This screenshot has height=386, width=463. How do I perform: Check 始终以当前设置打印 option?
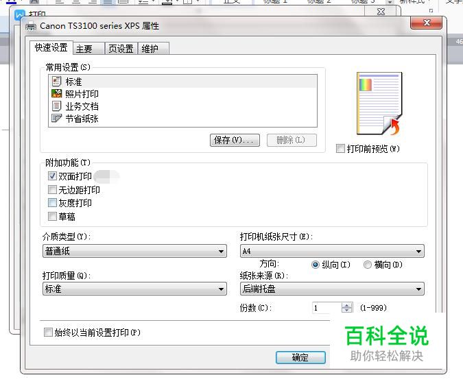tap(48, 333)
